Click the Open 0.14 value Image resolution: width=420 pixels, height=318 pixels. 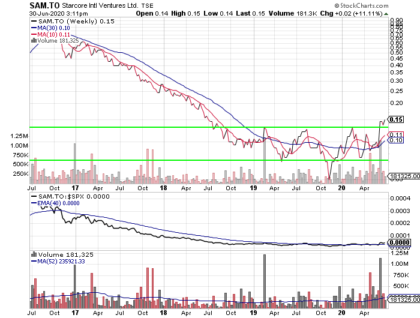point(152,13)
